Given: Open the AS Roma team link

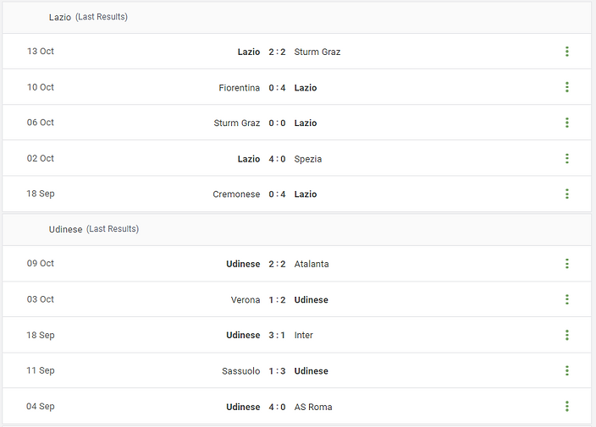Looking at the screenshot, I should pos(313,407).
